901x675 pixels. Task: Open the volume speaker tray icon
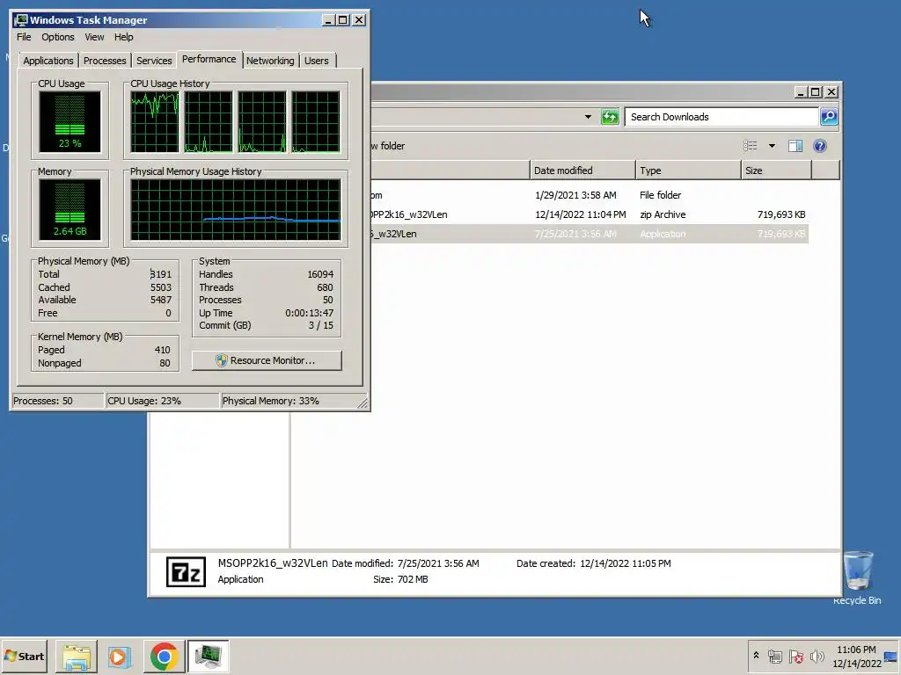817,656
